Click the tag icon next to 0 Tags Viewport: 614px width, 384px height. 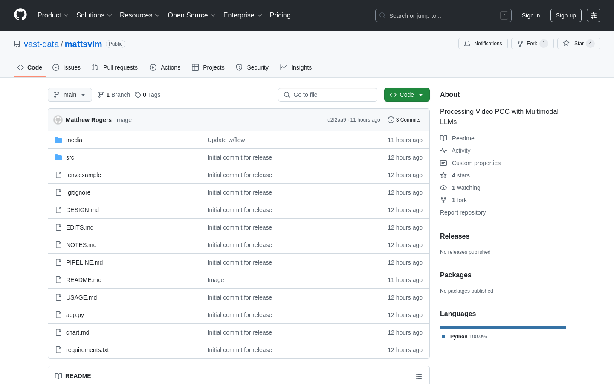click(138, 95)
